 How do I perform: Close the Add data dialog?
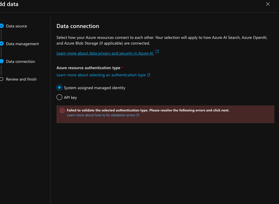[x=268, y=4]
